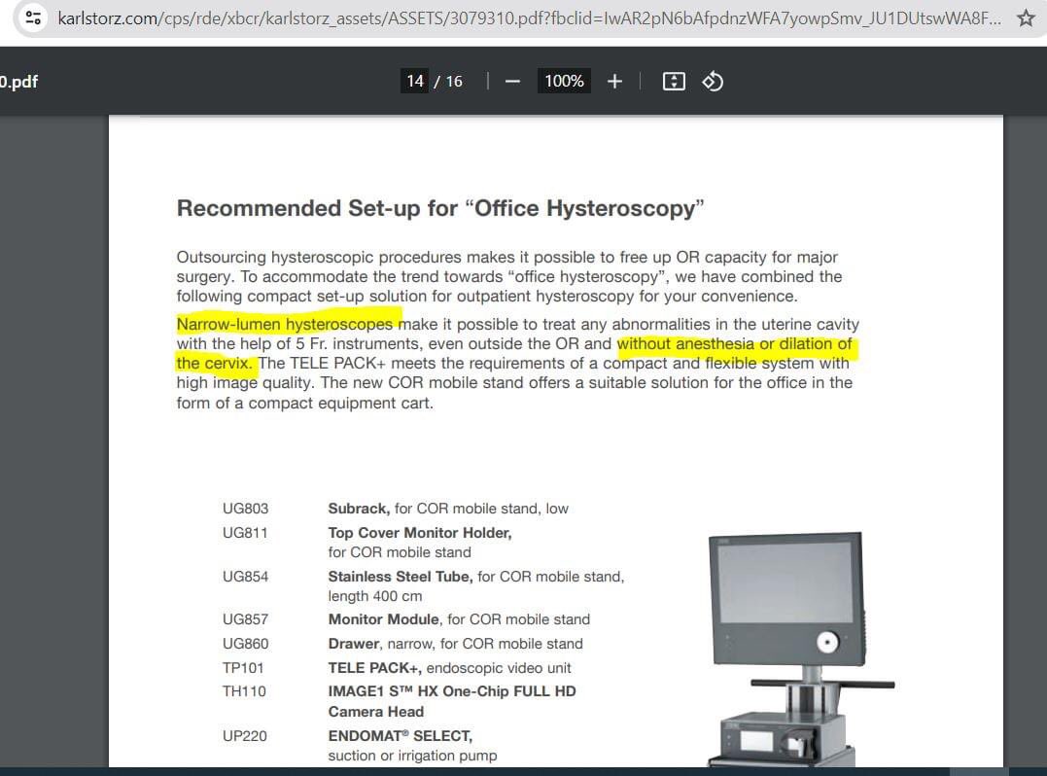Rotate the PDF counterclockwise
The width and height of the screenshot is (1047, 776).
pyautogui.click(x=713, y=82)
